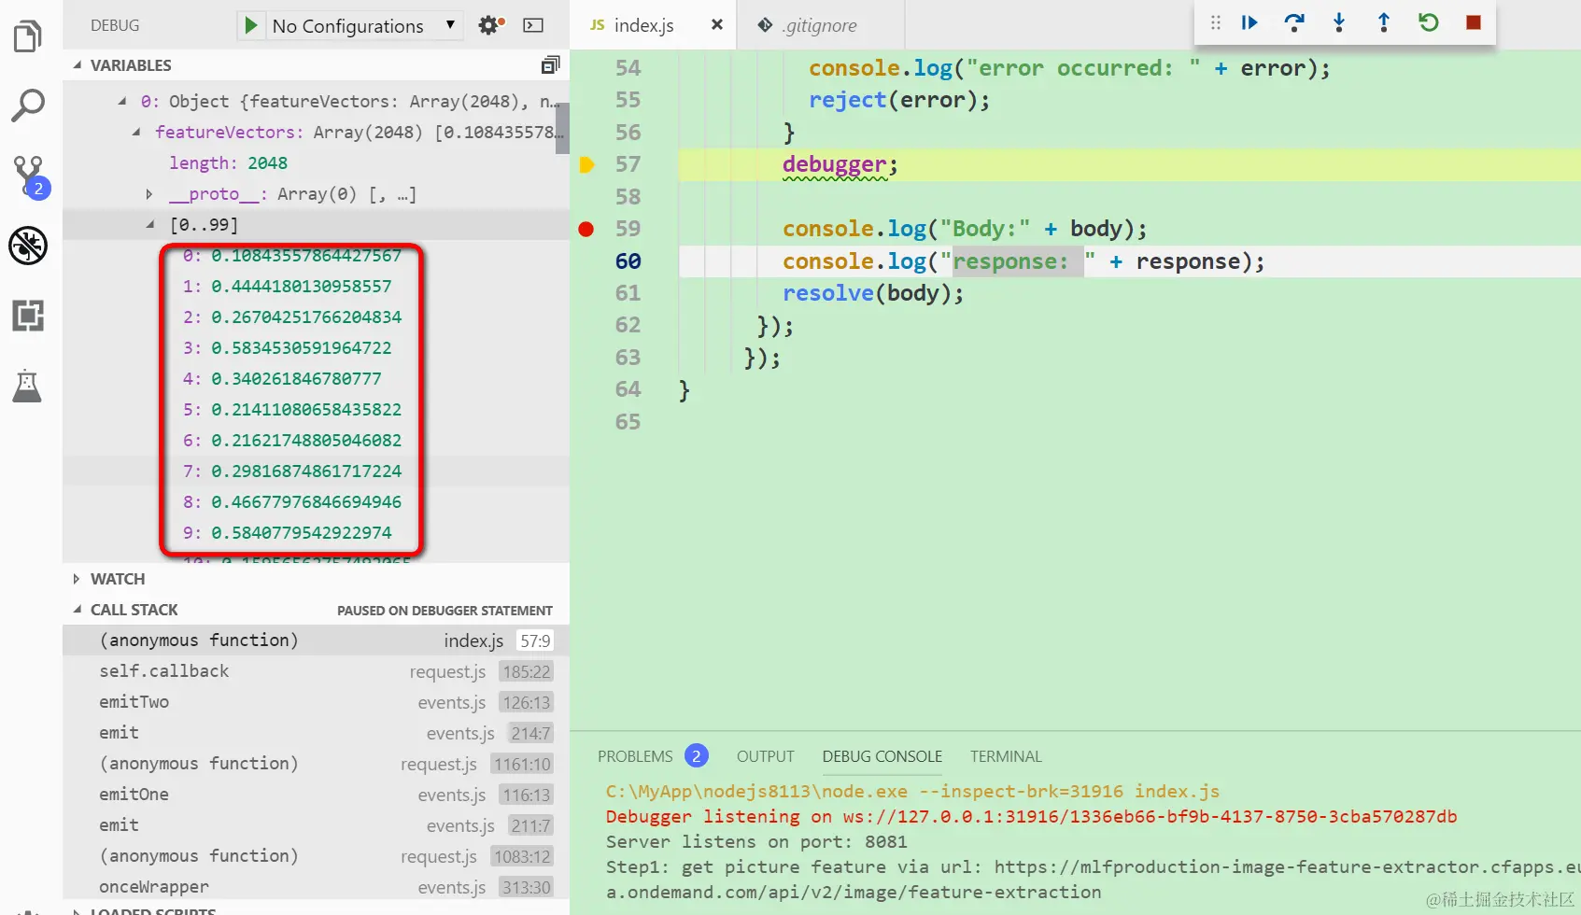Select self.callback stack frame
Image resolution: width=1581 pixels, height=915 pixels.
(316, 671)
